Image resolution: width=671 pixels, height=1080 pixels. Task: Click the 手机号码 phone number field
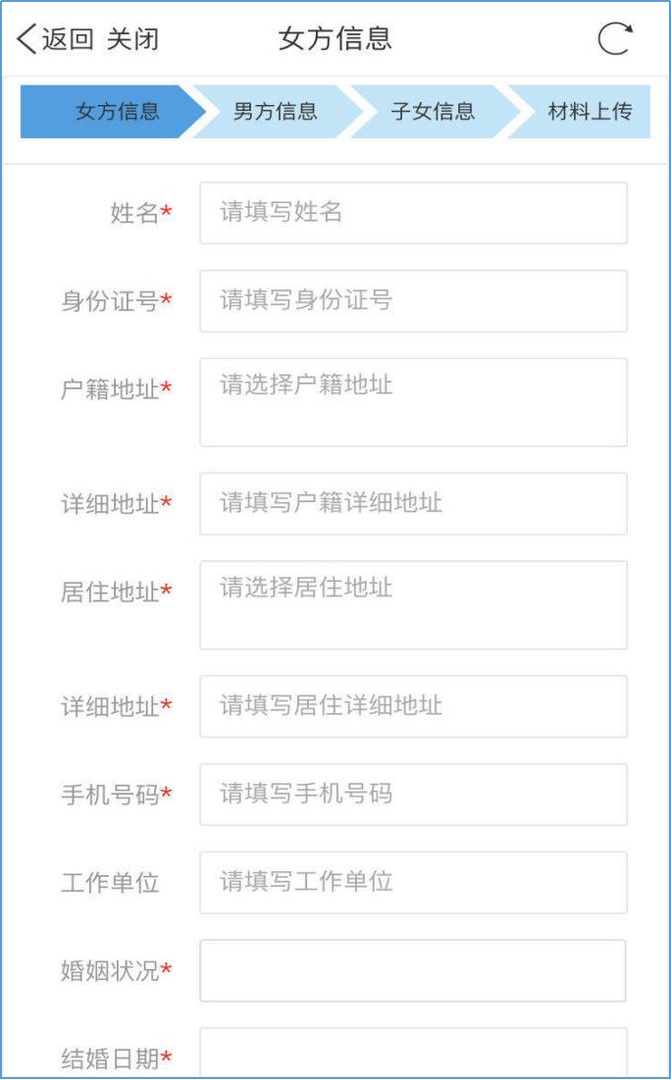point(413,795)
